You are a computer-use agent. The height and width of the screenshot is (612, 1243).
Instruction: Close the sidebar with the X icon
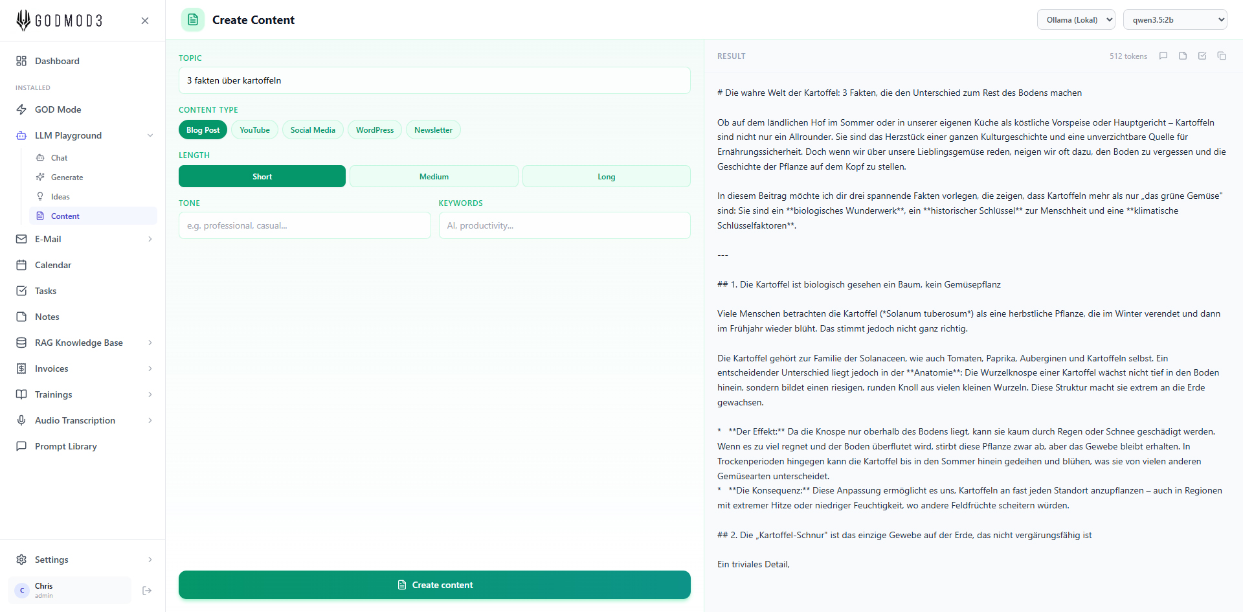point(145,21)
